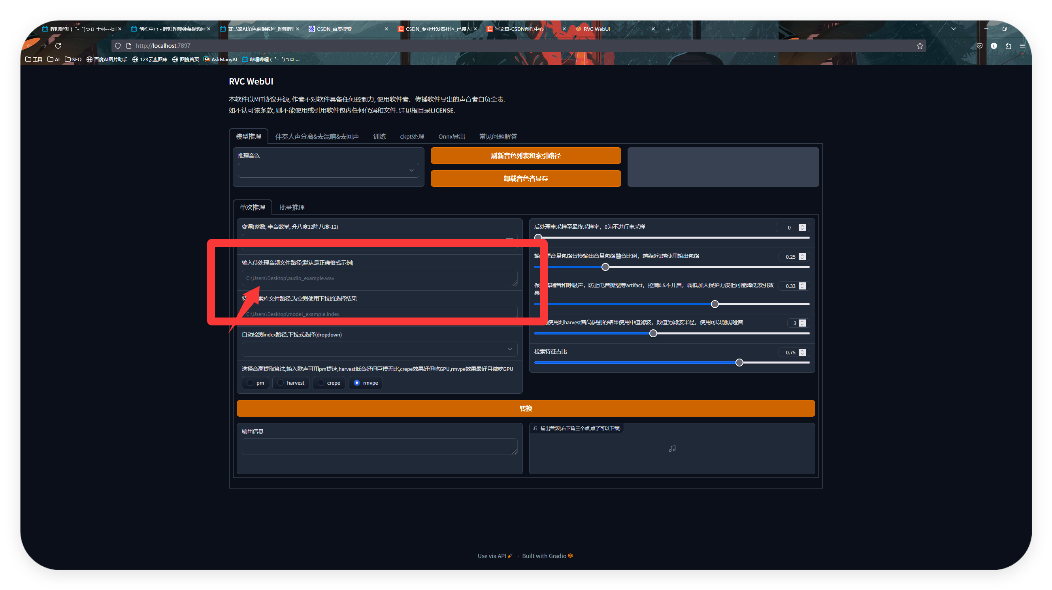
Task: Switch to the 训练 tab
Action: 379,137
